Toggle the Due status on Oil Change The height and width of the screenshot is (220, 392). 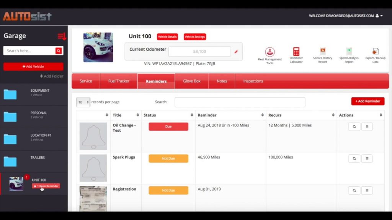pyautogui.click(x=168, y=126)
